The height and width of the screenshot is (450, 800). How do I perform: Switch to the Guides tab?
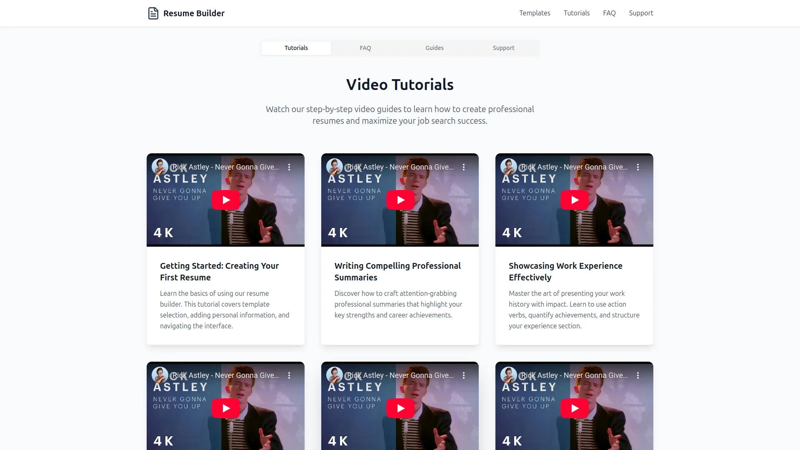pos(434,48)
